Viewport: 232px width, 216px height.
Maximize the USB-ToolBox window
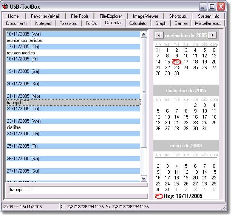[x=212, y=6]
